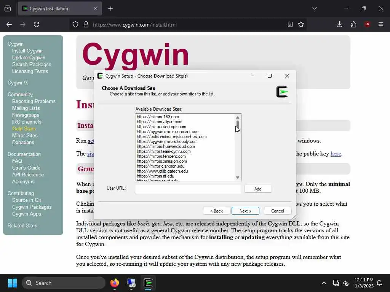Open the Firefox downloads panel
This screenshot has height=292, width=390.
(x=339, y=24)
